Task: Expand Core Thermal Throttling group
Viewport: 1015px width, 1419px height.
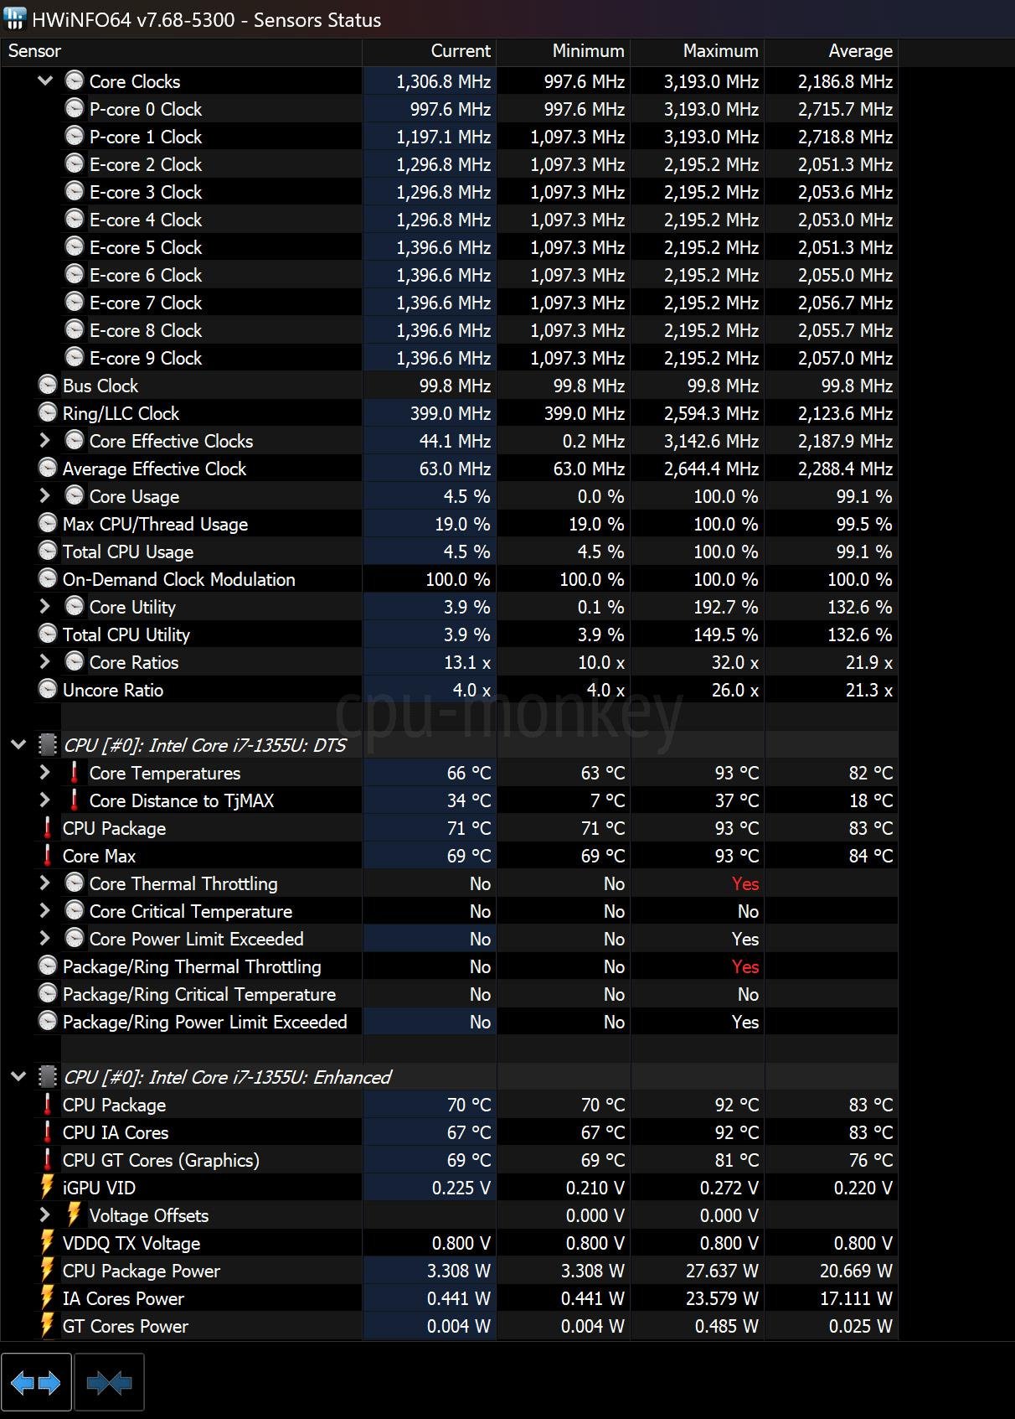Action: click(x=45, y=883)
